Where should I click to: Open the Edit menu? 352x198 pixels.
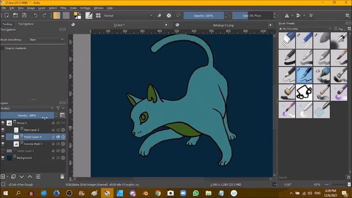pos(12,8)
